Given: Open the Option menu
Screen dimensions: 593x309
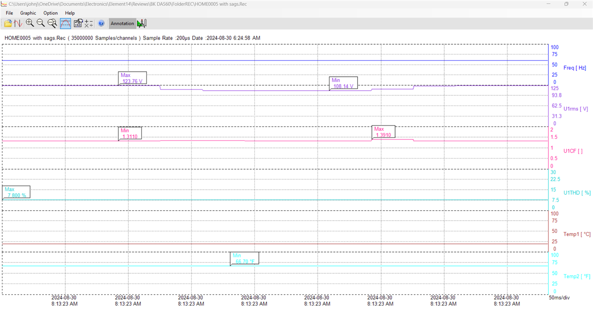Looking at the screenshot, I should tap(50, 13).
